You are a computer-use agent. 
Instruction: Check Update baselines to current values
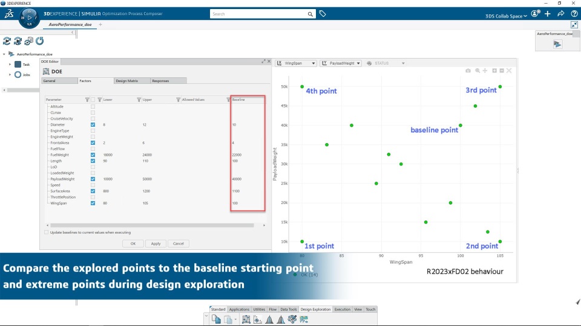tap(47, 232)
